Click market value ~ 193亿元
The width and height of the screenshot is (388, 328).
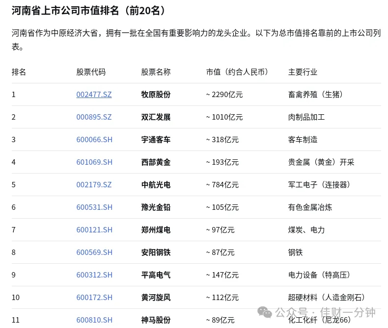point(222,162)
